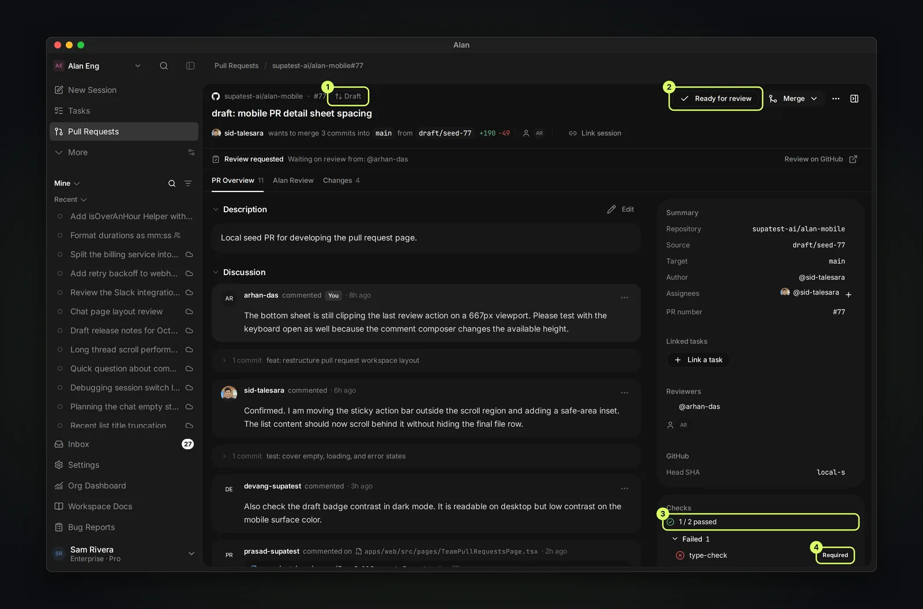The width and height of the screenshot is (923, 609).
Task: Click the Link session link
Action: point(595,133)
